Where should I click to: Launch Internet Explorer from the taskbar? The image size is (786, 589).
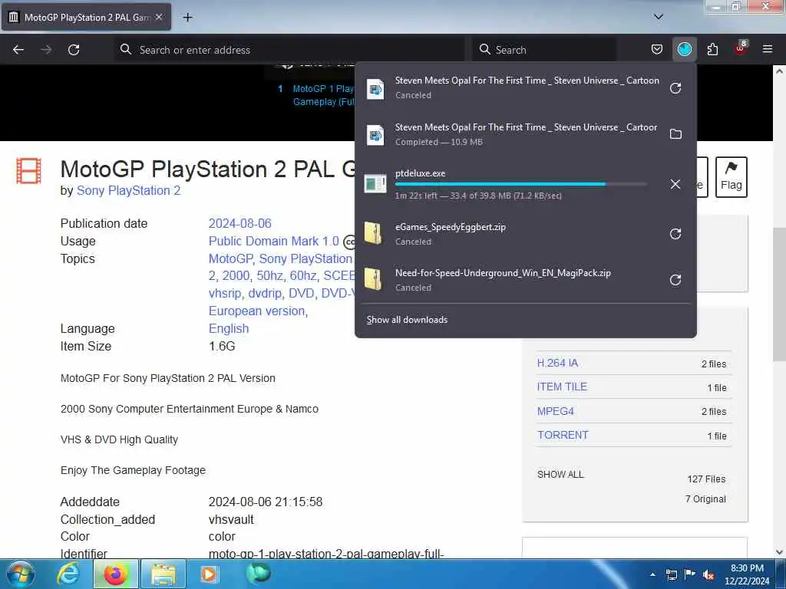(68, 574)
